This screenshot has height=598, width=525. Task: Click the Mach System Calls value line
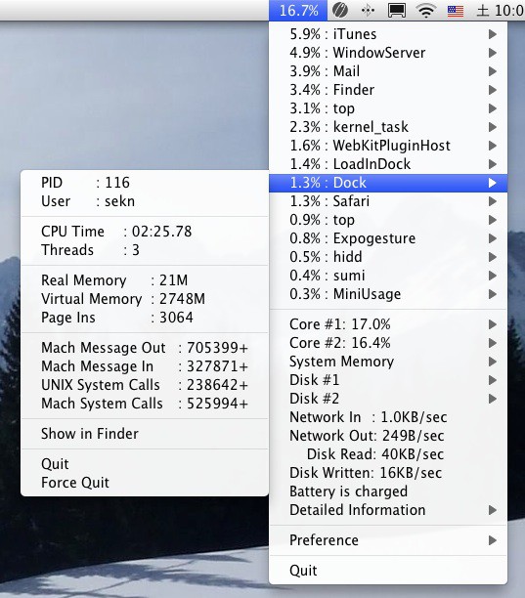pos(145,404)
